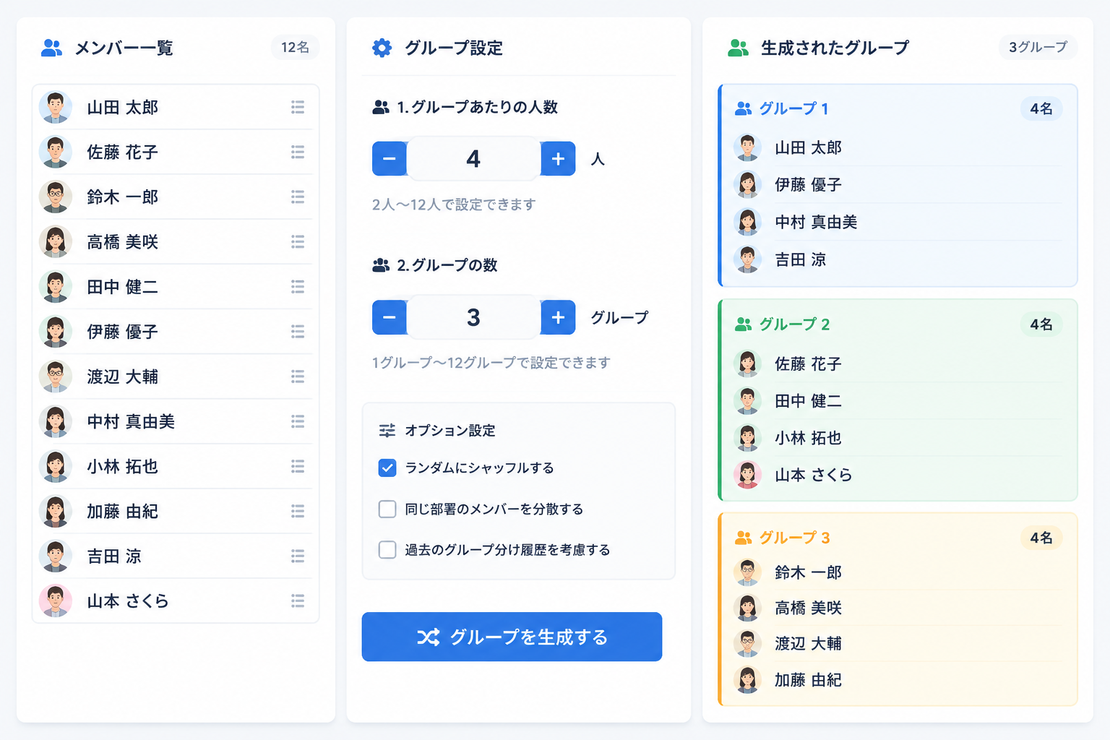This screenshot has height=740, width=1110.
Task: Click the 2人〜12人で設定できます hint text
Action: click(454, 205)
